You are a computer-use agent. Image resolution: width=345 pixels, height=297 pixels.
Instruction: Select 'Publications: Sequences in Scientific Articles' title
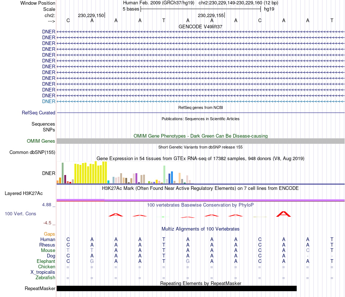pos(200,119)
